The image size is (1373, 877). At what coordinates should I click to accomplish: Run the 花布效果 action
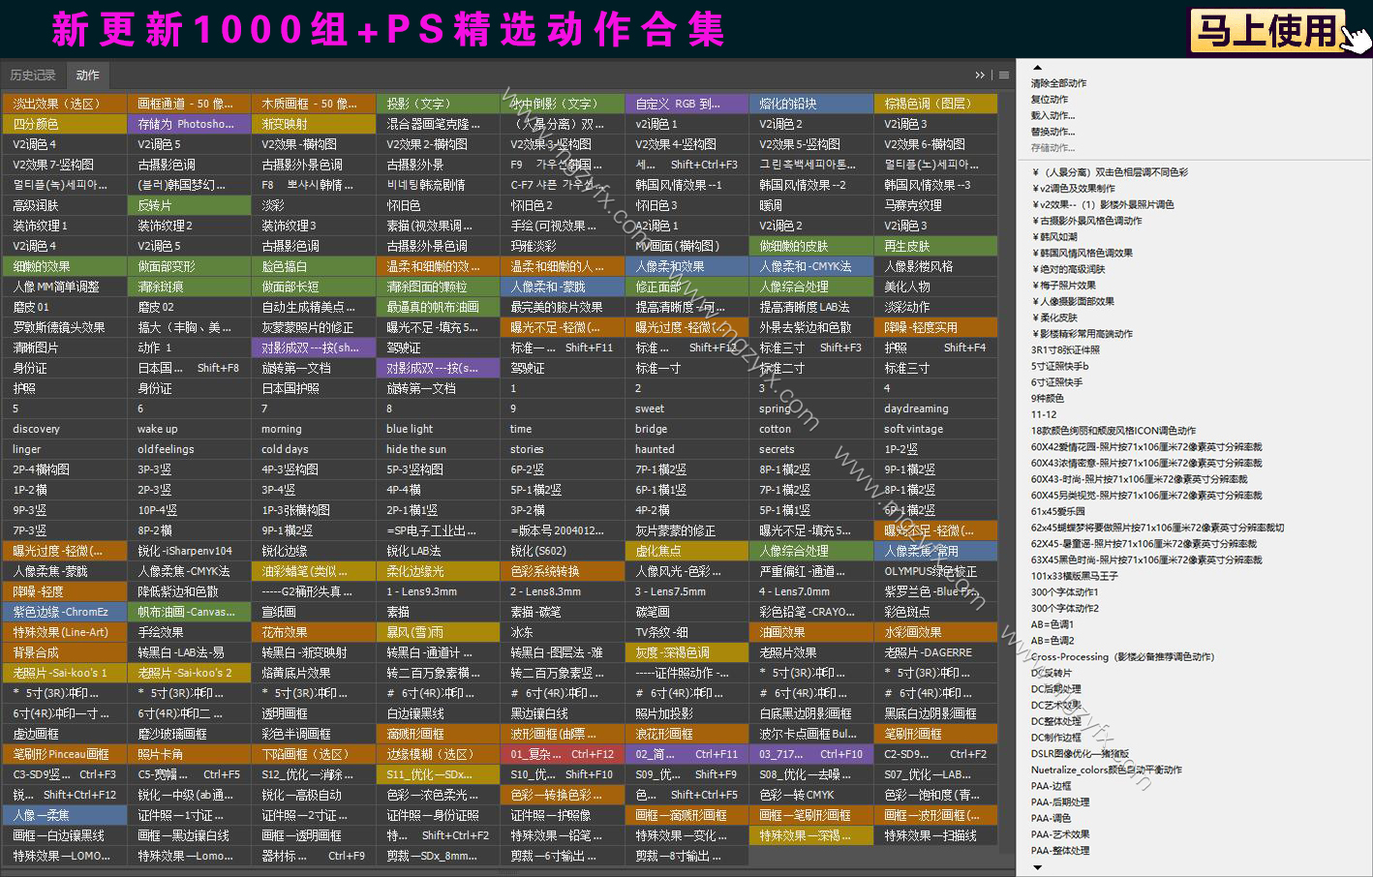pos(314,632)
